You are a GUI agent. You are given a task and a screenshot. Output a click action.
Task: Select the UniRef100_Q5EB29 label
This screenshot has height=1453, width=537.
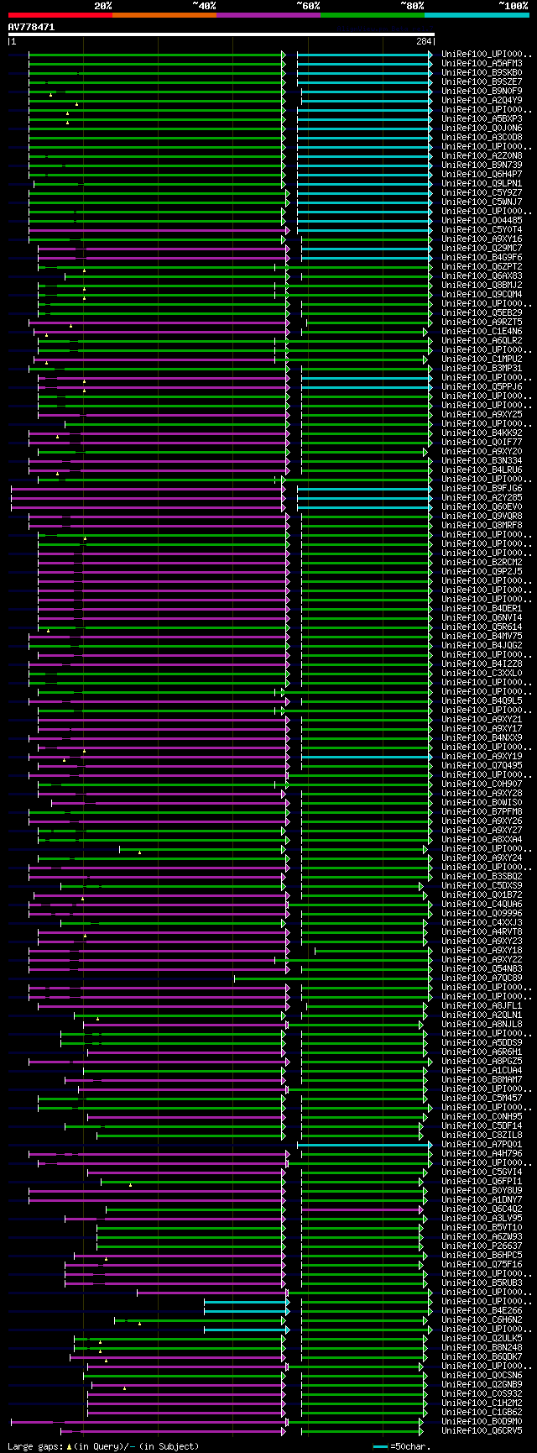tap(482, 312)
